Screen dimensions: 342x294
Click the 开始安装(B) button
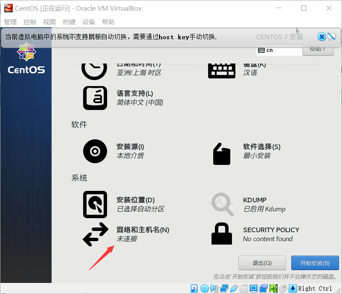315,263
